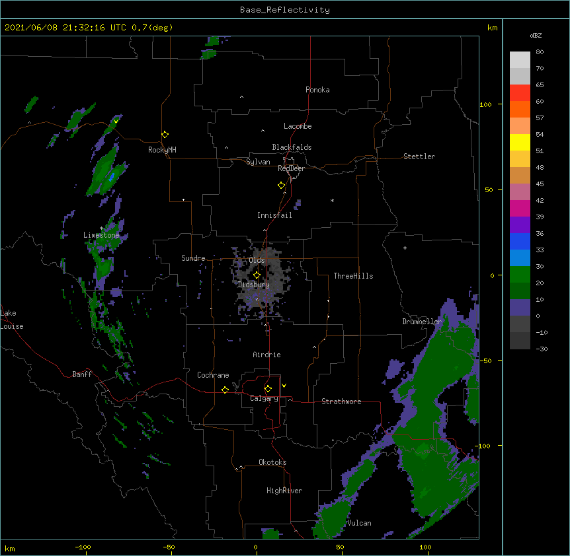Select the 65 dBZ red color swatch

[520, 93]
